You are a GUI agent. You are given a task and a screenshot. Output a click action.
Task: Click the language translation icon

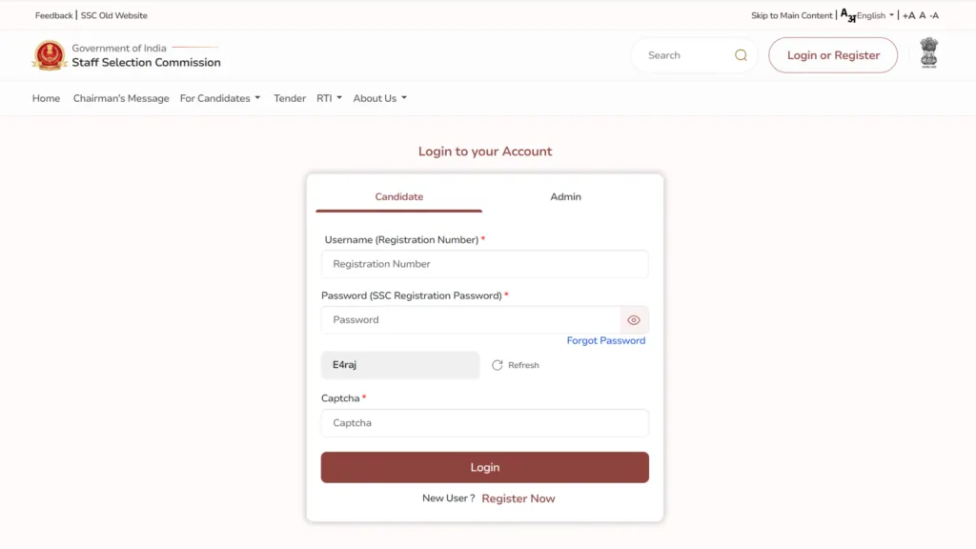[847, 15]
